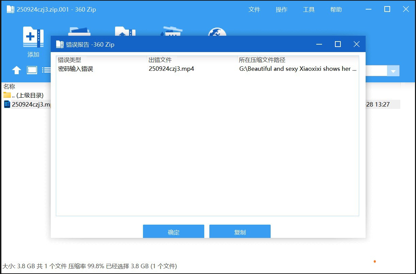Click the yellow folder icon beside 上级目录

click(x=7, y=95)
